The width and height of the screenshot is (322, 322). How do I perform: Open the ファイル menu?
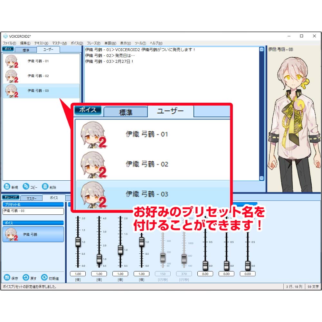[9, 43]
